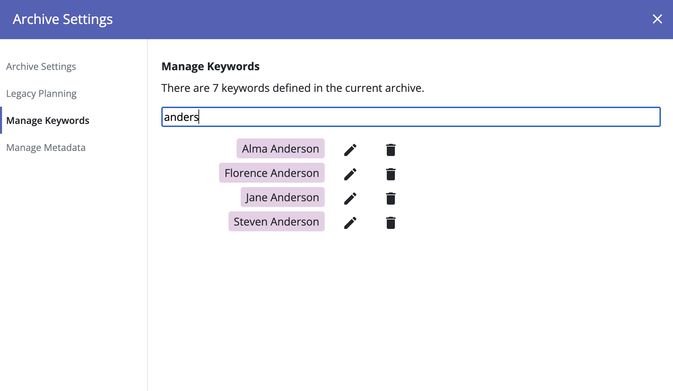The image size is (673, 391).
Task: Click the Alma Anderson keyword tag
Action: coord(280,149)
